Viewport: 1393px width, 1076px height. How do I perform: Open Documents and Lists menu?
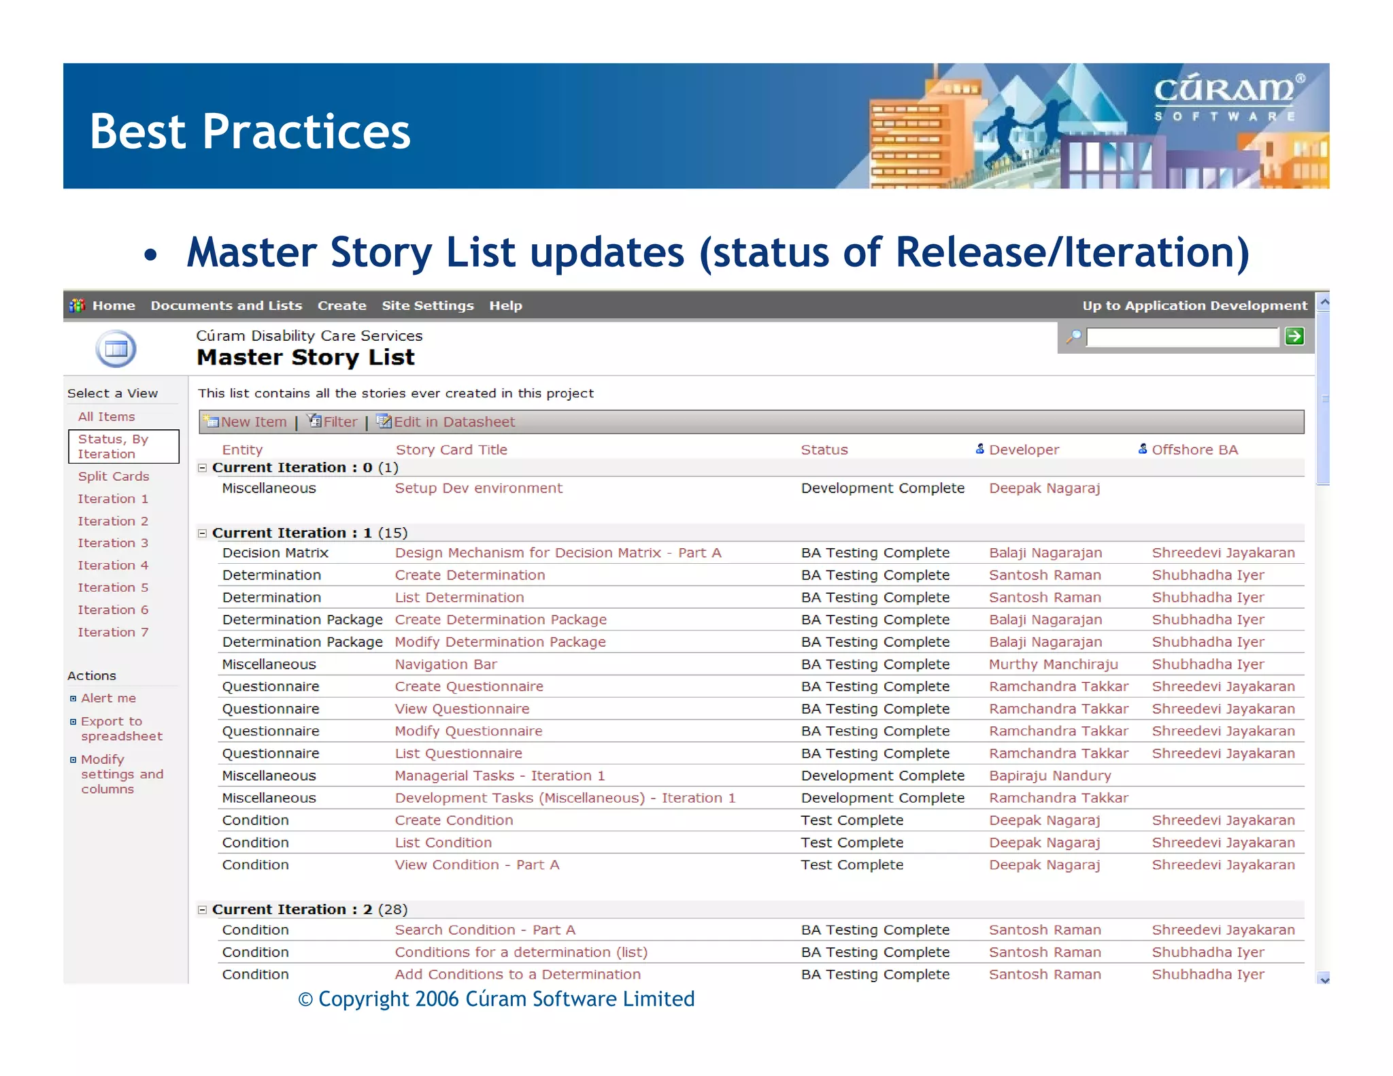(226, 305)
